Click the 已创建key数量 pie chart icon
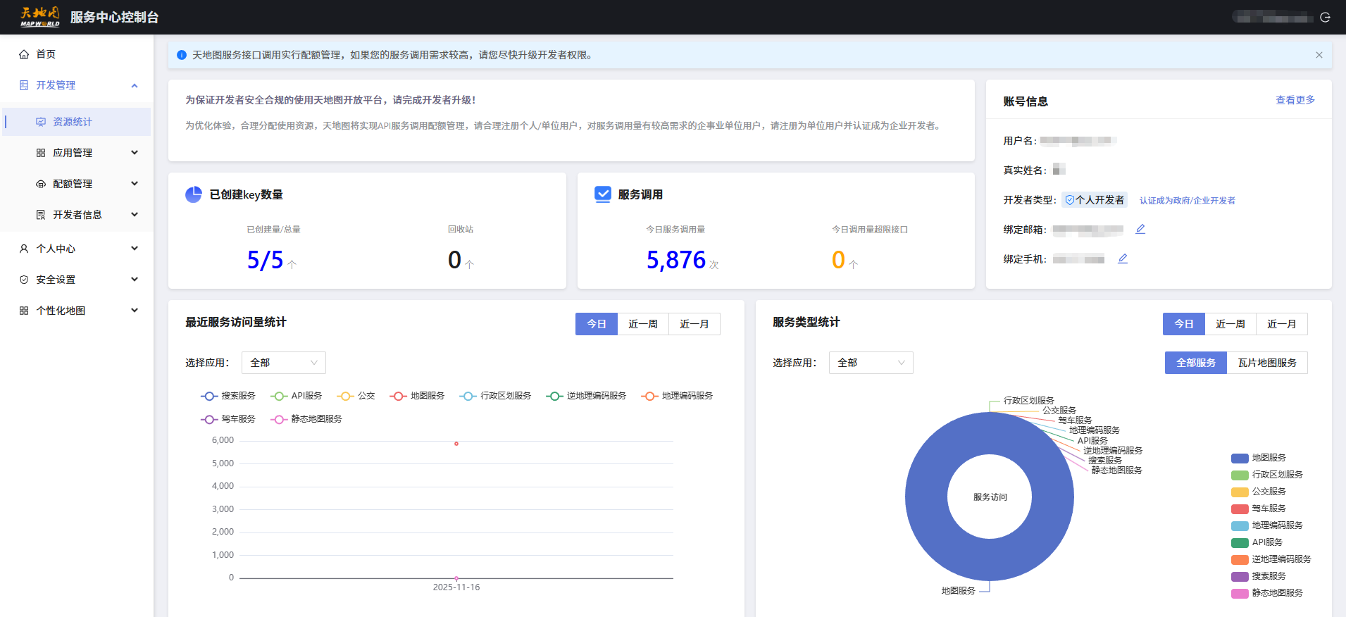This screenshot has width=1346, height=617. coord(194,194)
